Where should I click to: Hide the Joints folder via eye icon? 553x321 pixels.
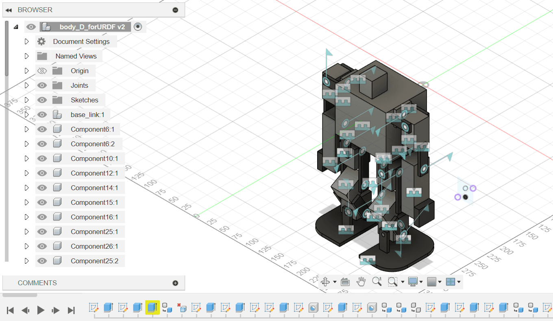click(x=42, y=85)
